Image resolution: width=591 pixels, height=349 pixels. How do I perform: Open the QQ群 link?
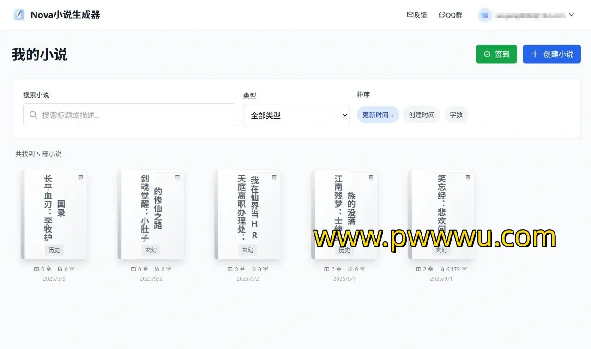pyautogui.click(x=450, y=15)
